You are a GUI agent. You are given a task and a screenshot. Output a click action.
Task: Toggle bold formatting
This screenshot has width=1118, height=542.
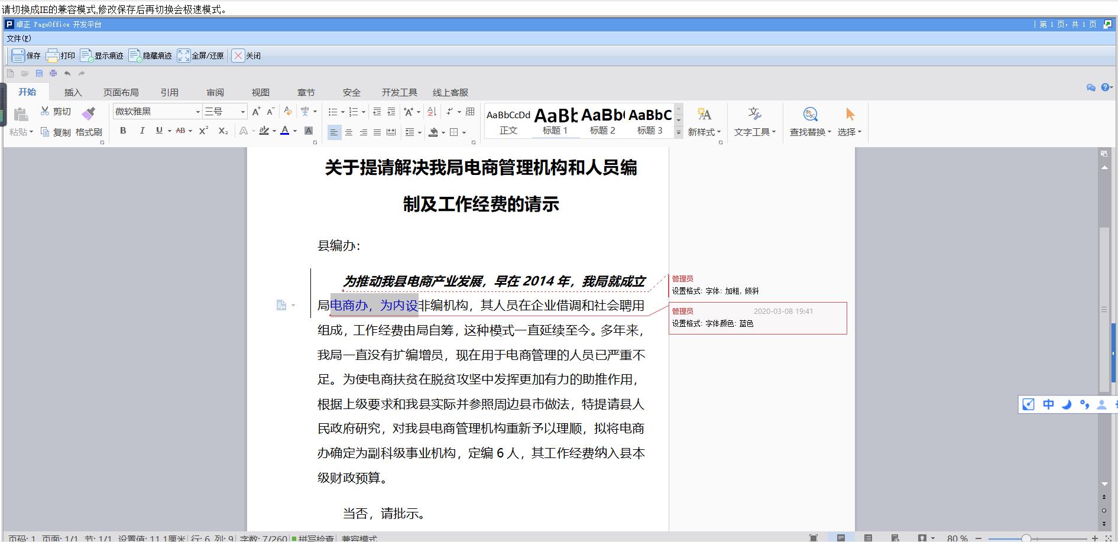coord(123,131)
